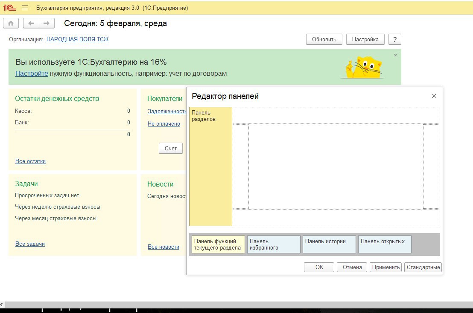Select the Панель открытых tile
The width and height of the screenshot is (473, 313).
pos(385,244)
